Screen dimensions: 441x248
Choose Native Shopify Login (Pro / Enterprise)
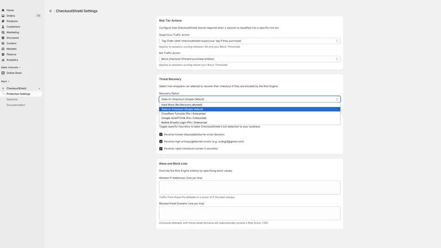[x=250, y=122]
